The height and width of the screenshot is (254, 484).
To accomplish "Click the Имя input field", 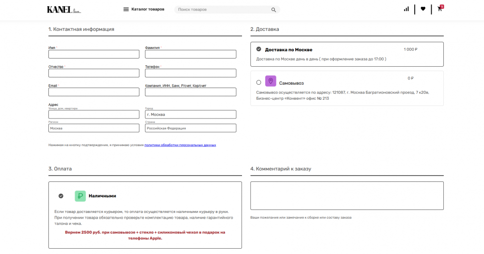I will click(93, 54).
